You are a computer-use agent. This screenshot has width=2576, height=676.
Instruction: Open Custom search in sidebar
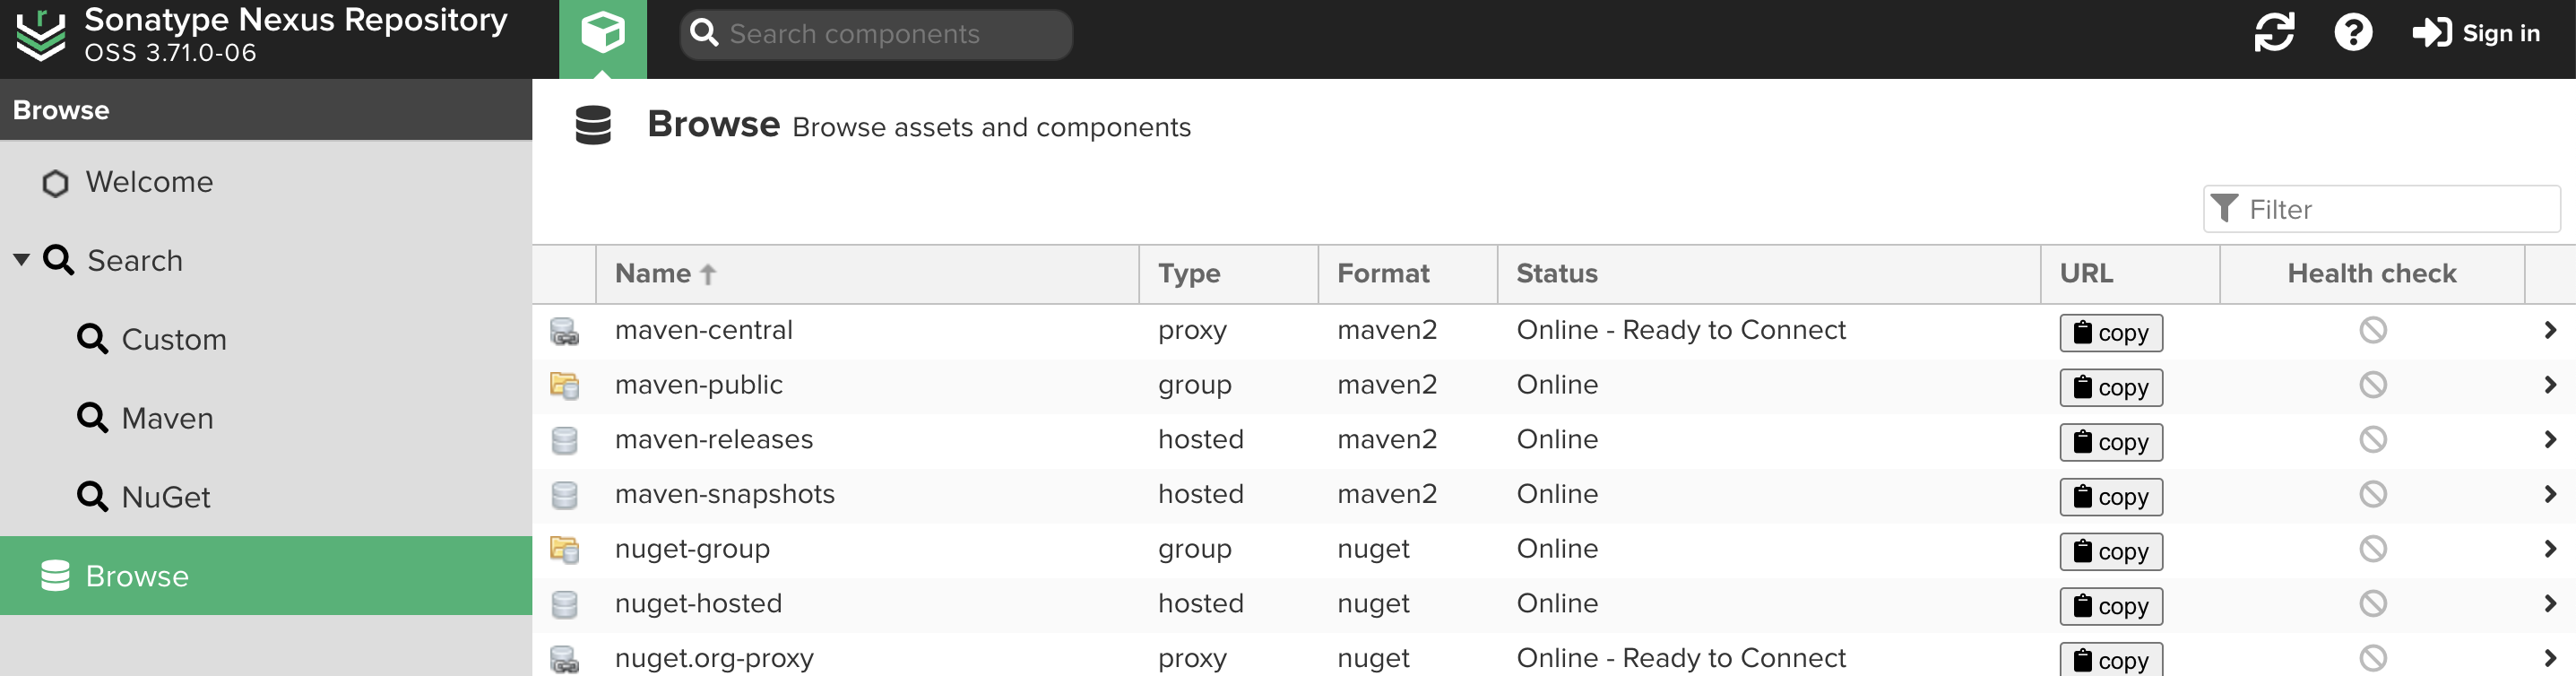[266, 340]
